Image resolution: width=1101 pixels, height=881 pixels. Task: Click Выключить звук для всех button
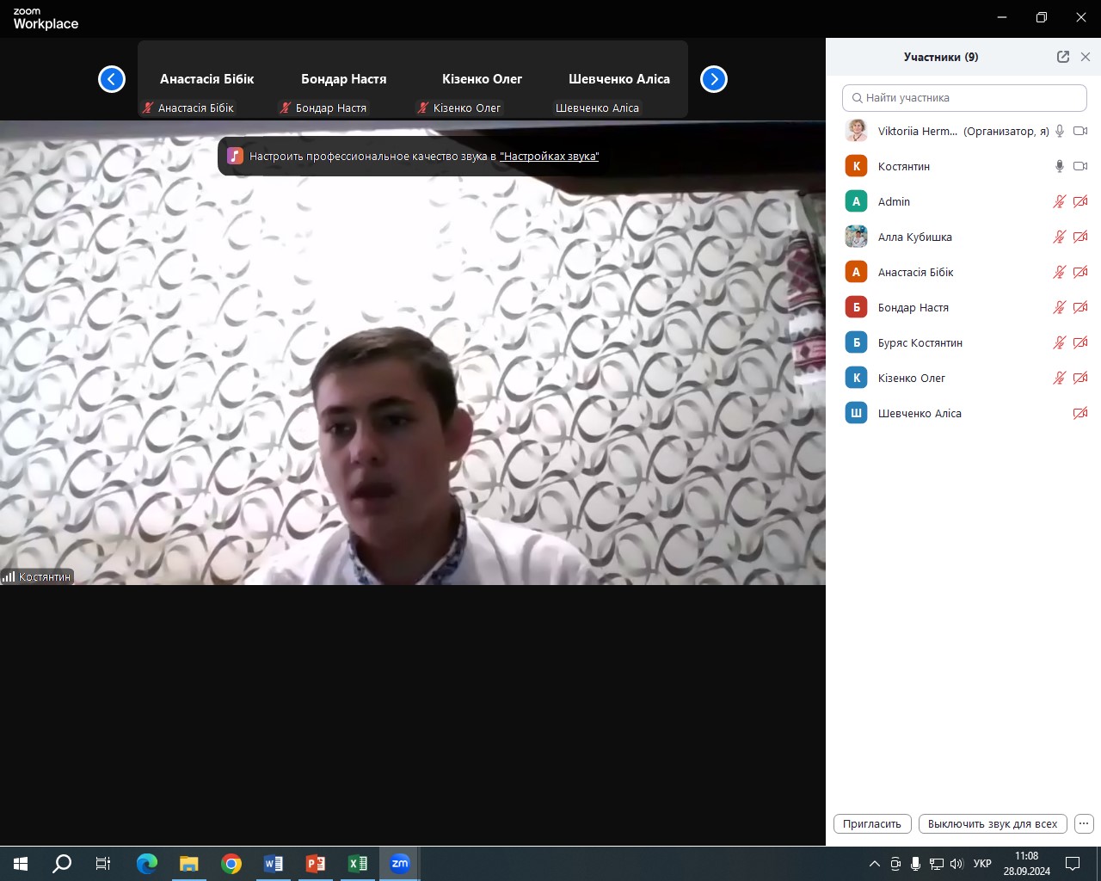(993, 823)
